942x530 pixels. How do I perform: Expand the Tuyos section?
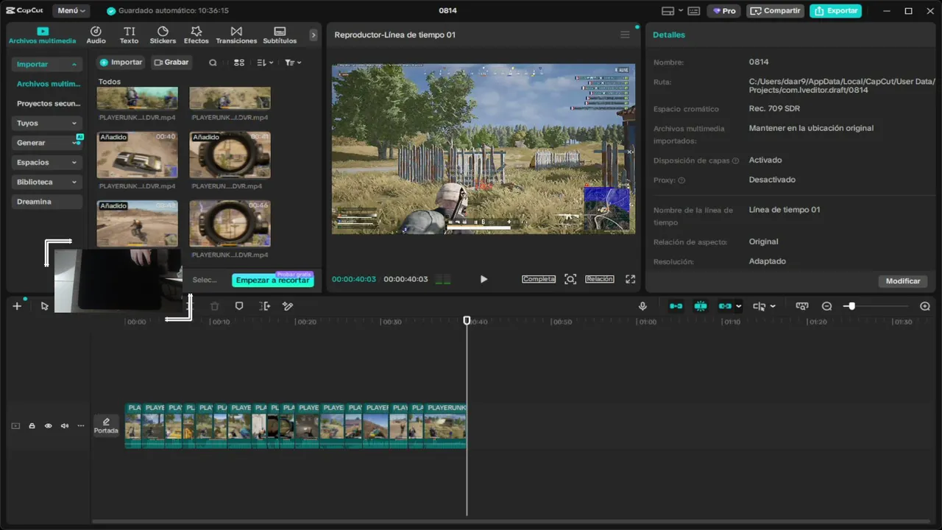pyautogui.click(x=46, y=123)
